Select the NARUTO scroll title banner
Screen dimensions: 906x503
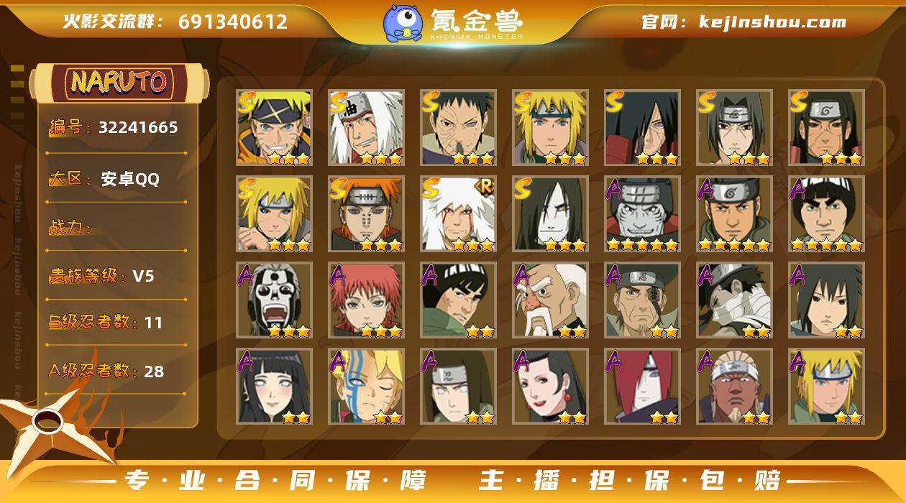119,82
